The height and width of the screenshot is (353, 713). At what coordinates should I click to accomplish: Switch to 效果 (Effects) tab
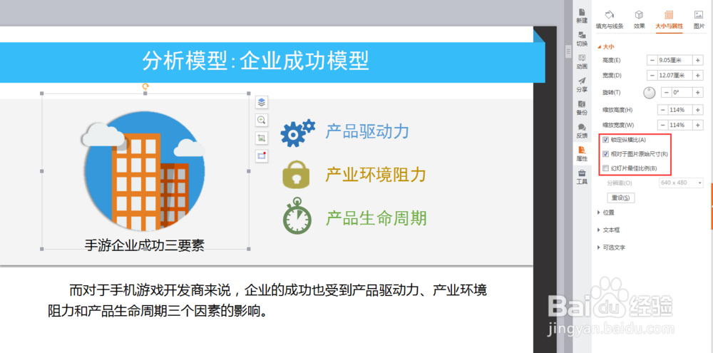640,19
